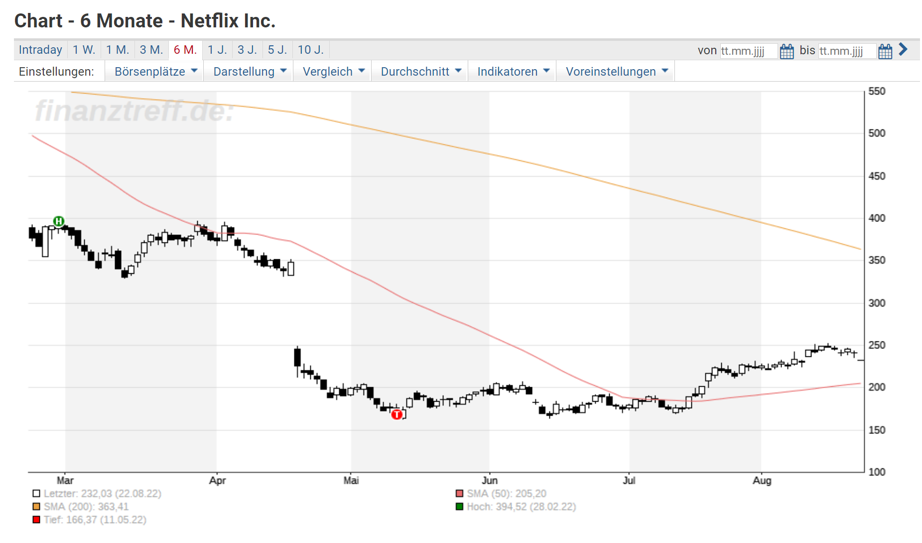922x543 pixels.
Task: Open the Voreinstellungen dropdown
Action: point(617,72)
